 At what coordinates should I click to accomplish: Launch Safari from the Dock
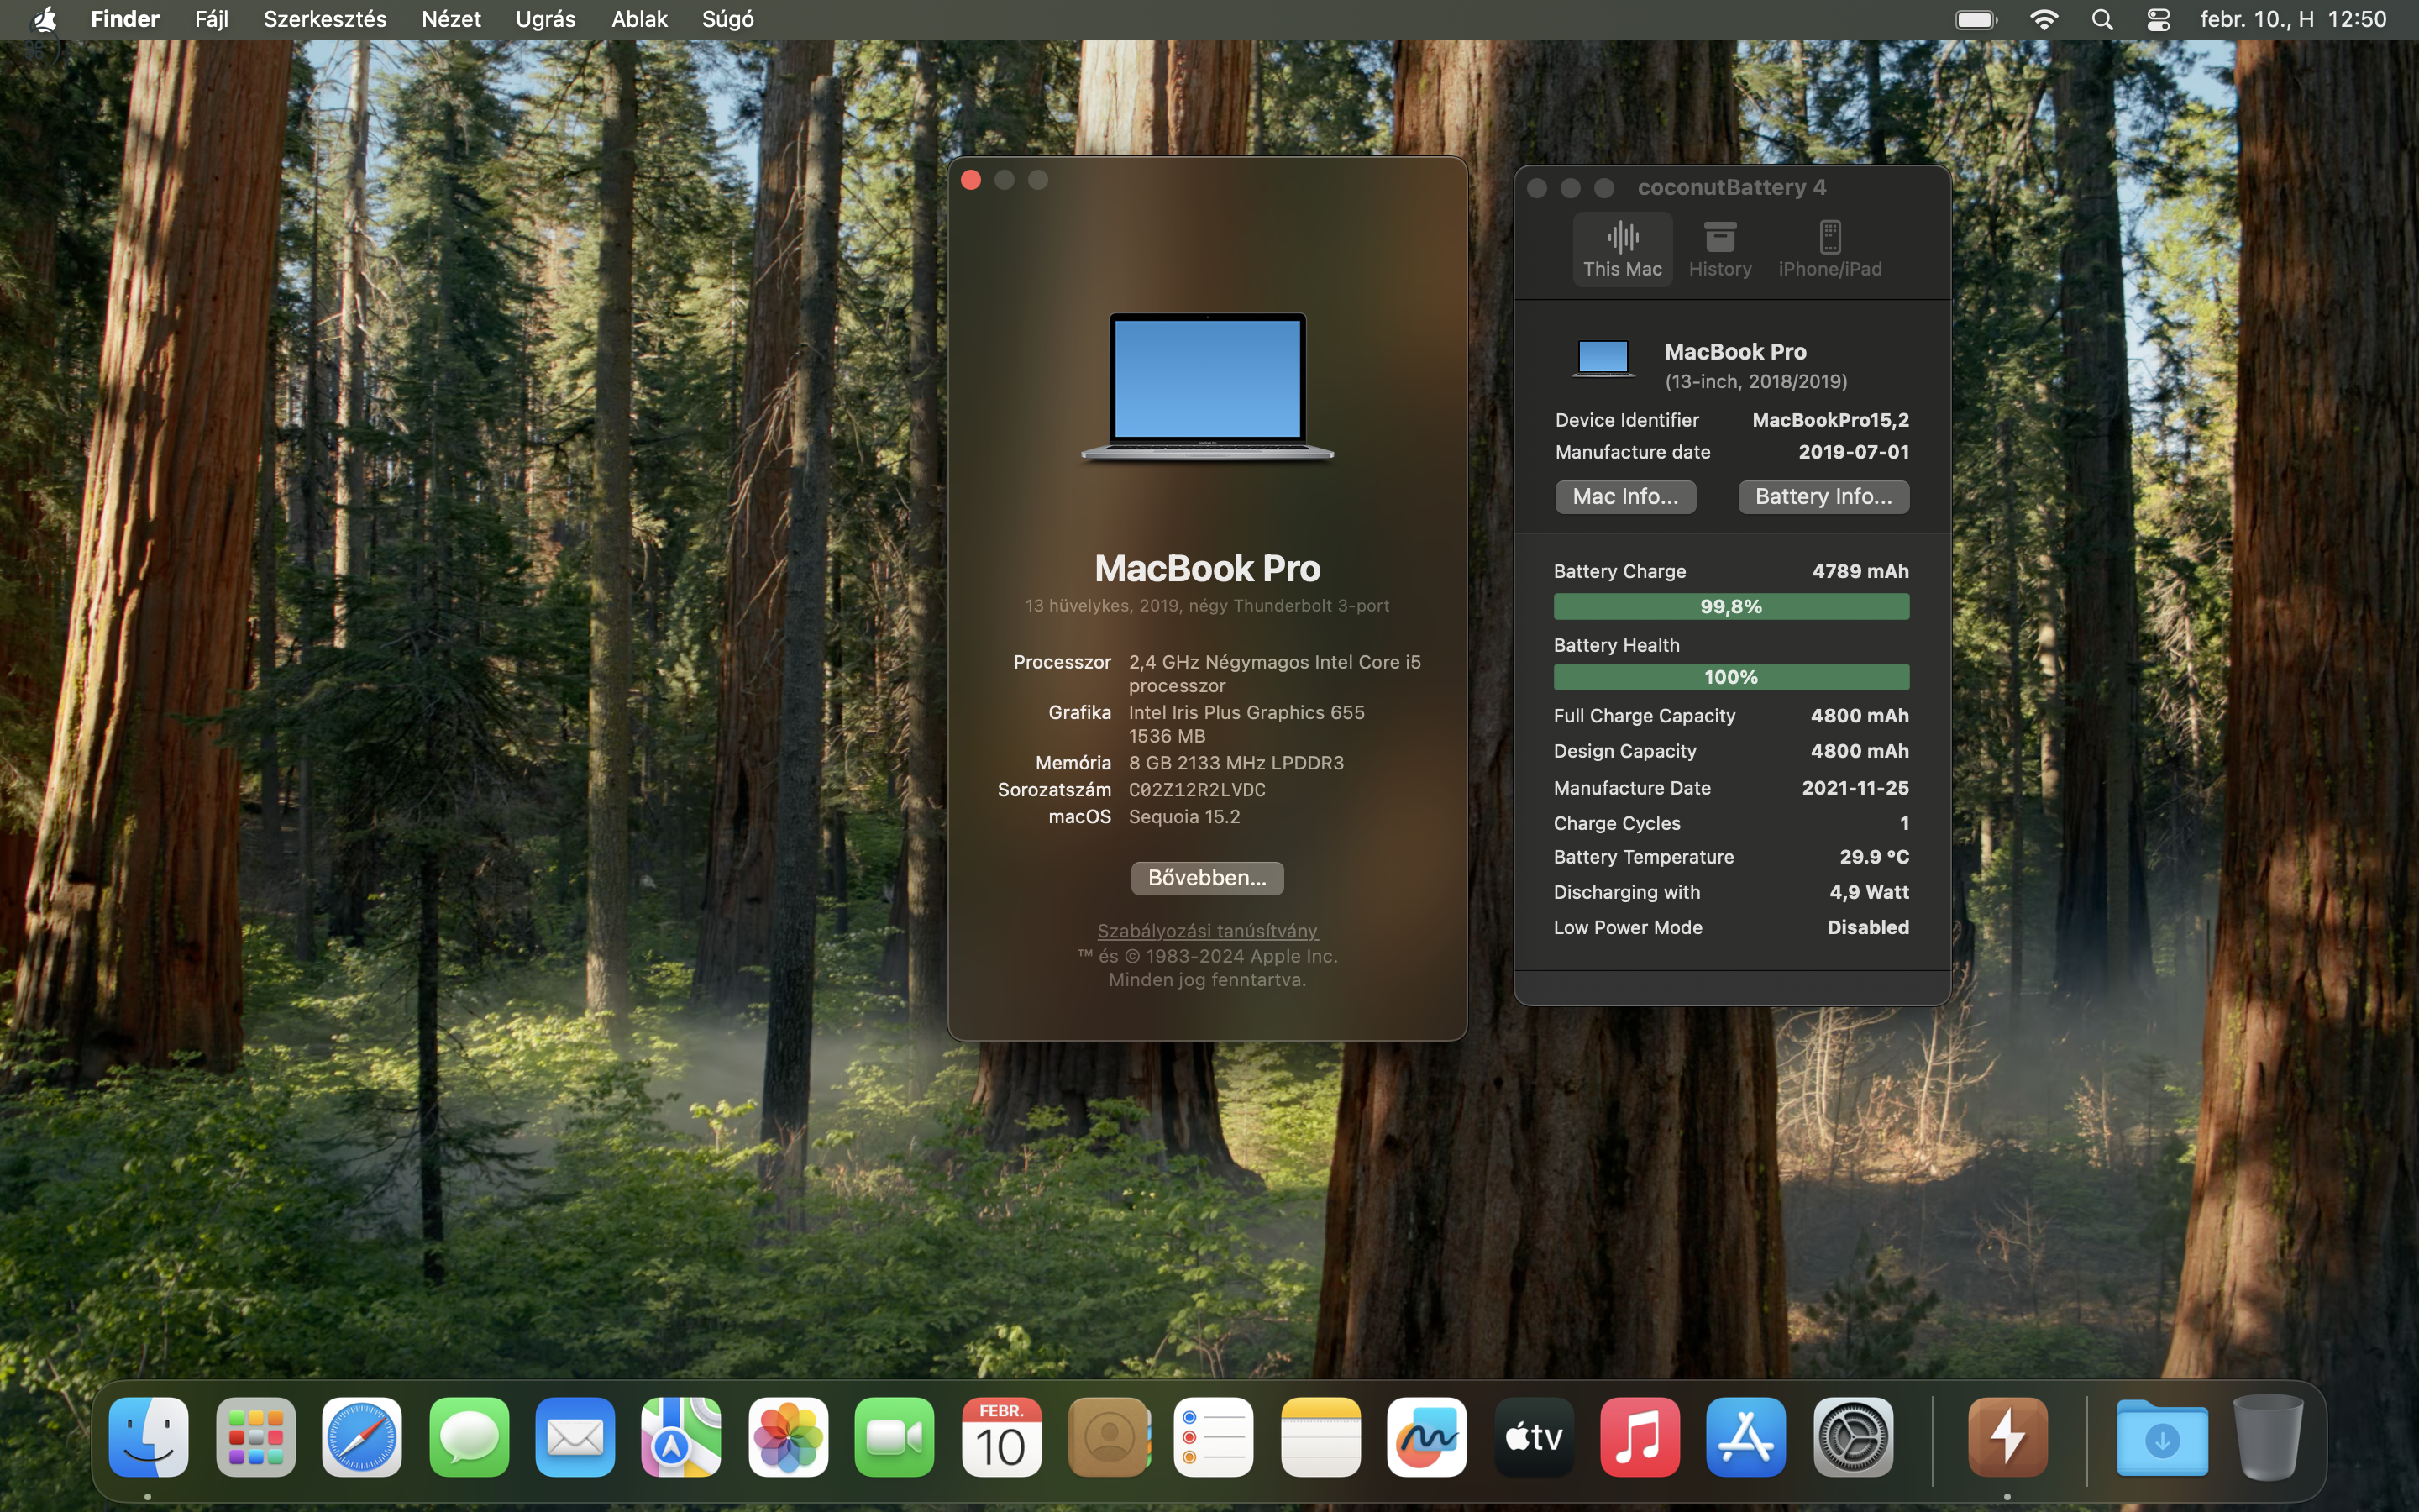(x=362, y=1437)
